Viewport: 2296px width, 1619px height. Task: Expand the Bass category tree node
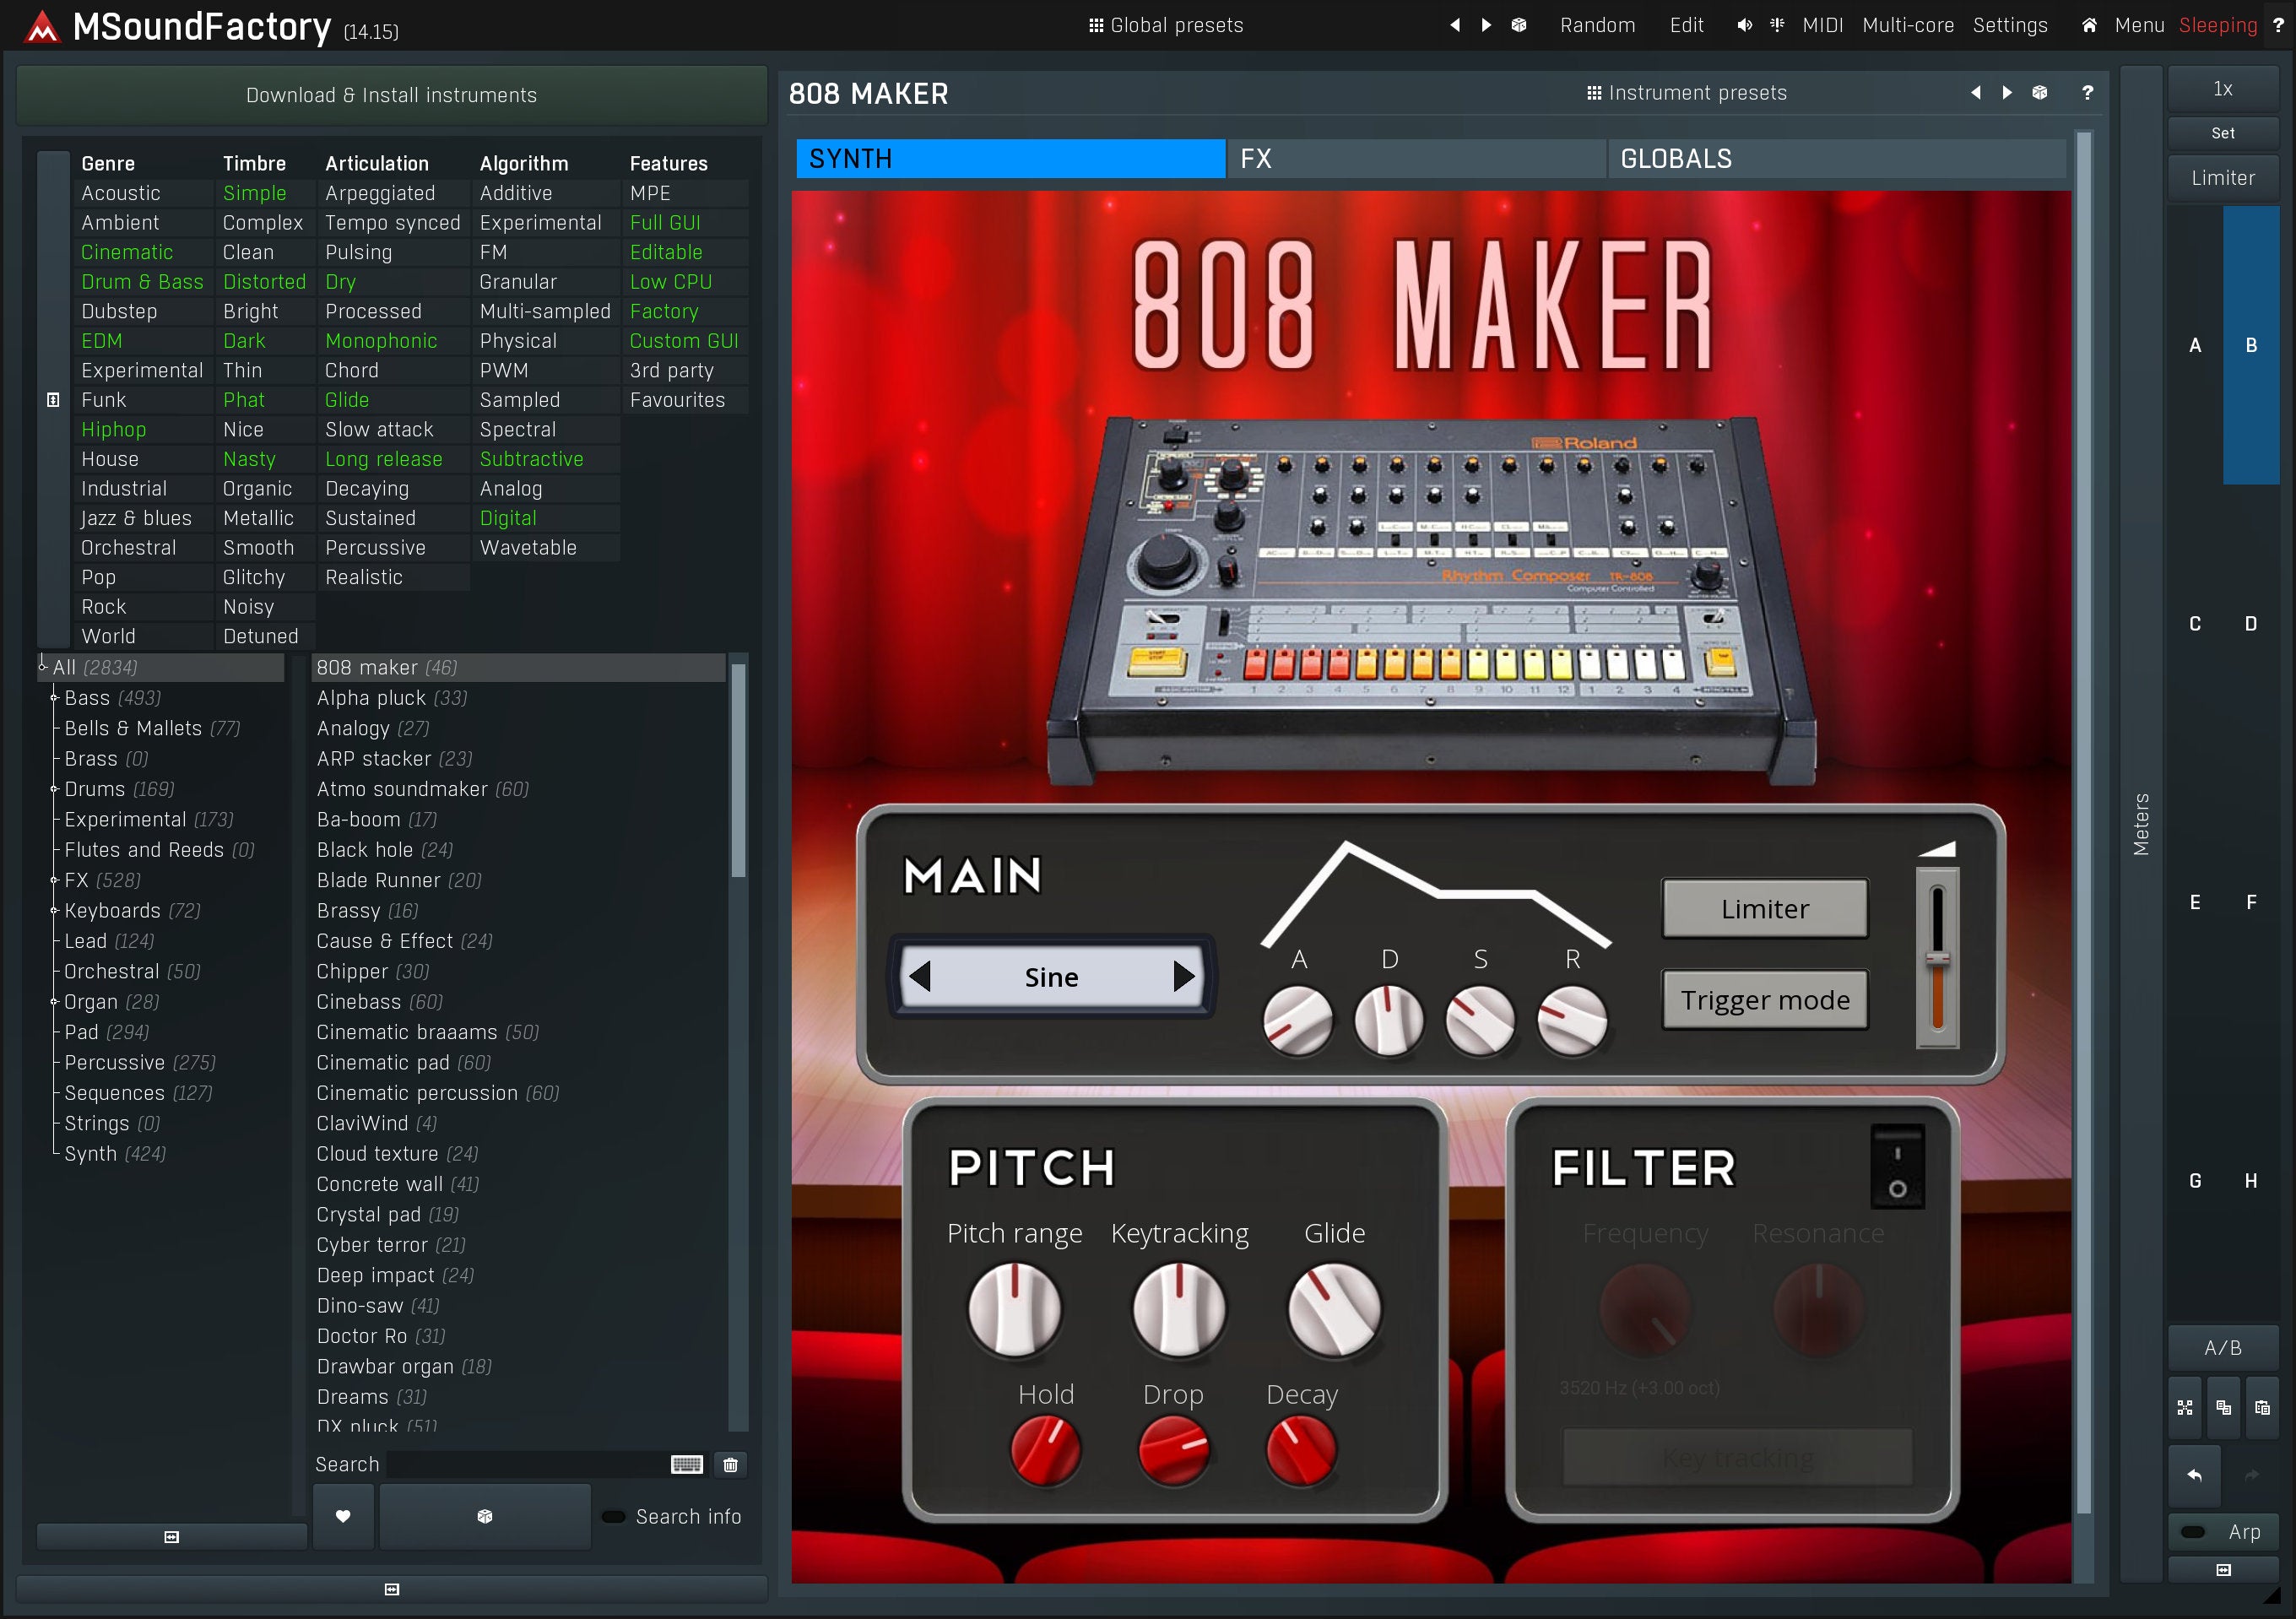coord(55,698)
